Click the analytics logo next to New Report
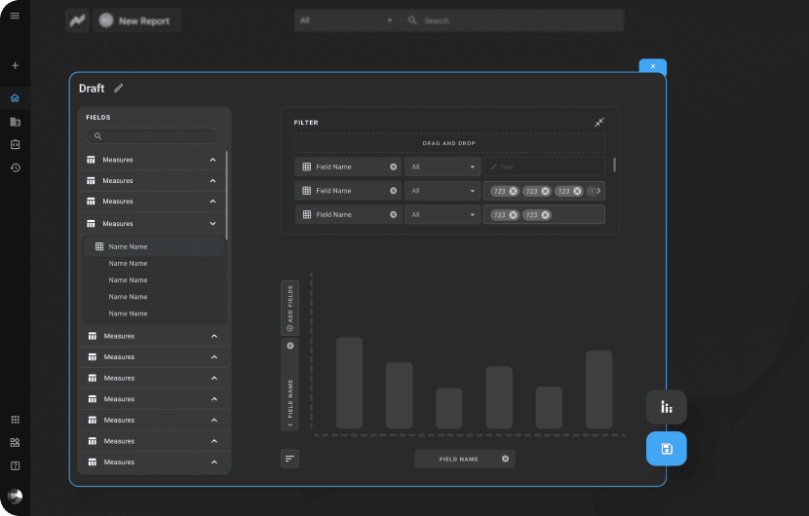 click(77, 20)
